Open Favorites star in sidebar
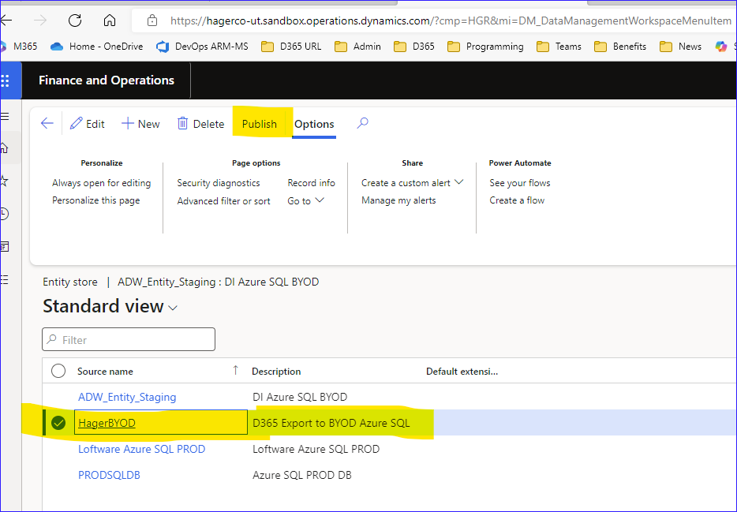This screenshot has width=737, height=512. [x=5, y=181]
